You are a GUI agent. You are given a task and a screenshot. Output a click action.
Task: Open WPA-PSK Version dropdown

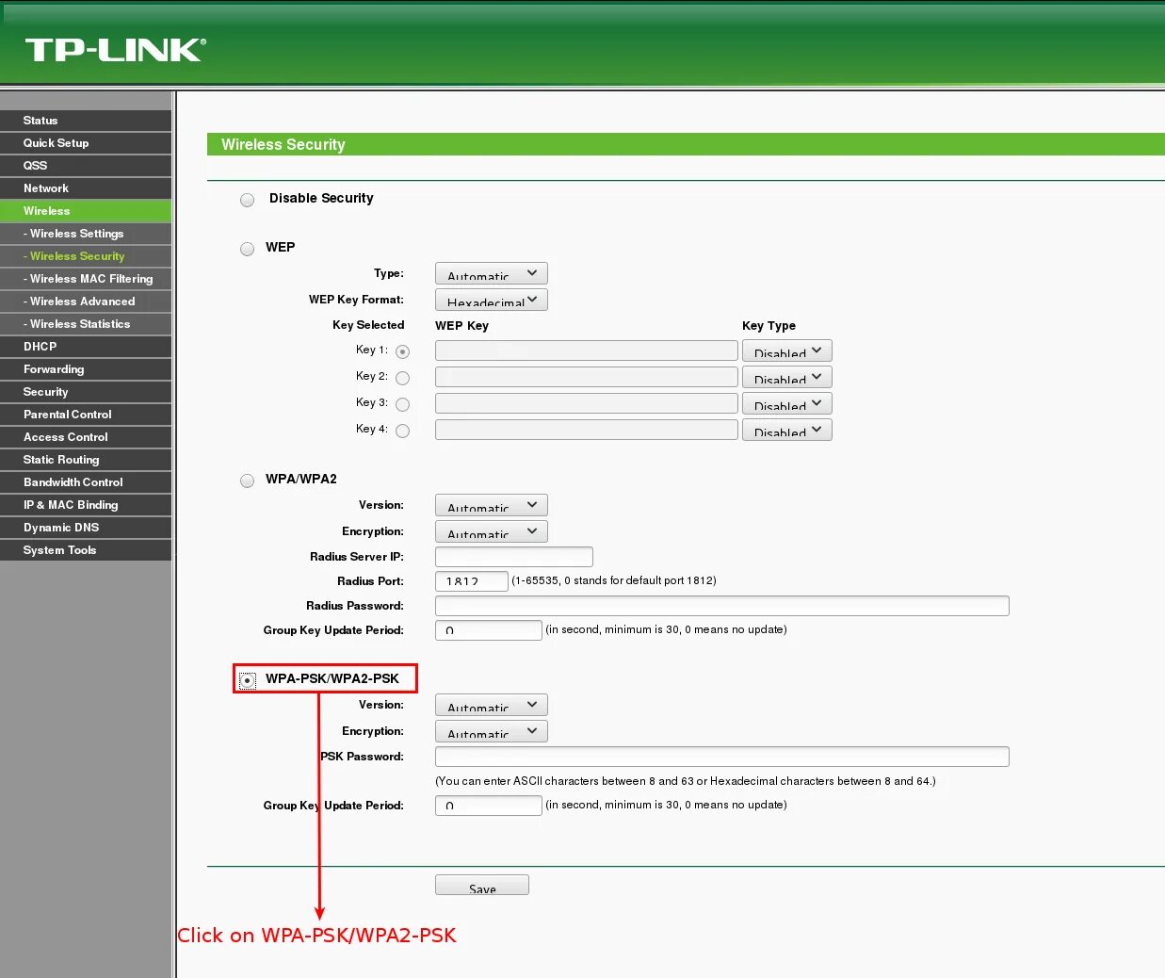[492, 705]
